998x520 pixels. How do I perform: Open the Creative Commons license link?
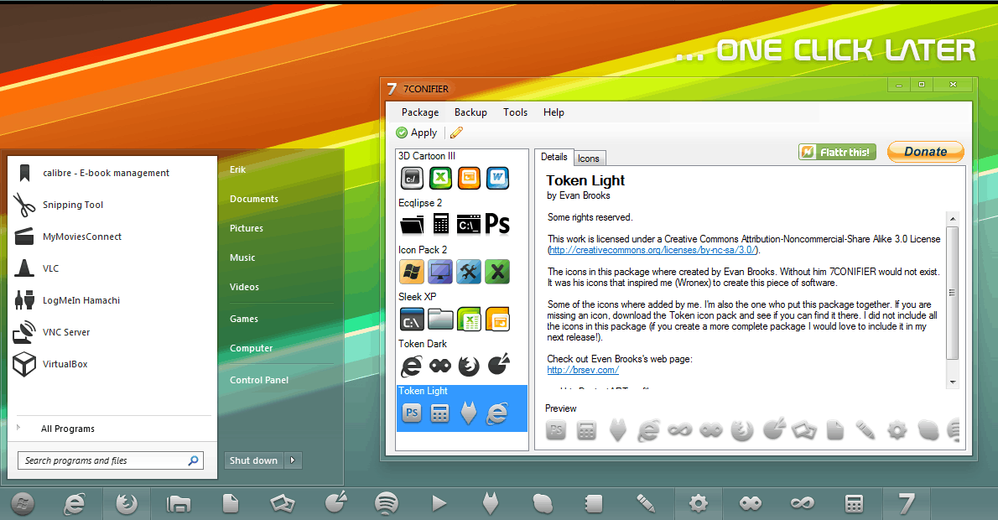tap(652, 250)
